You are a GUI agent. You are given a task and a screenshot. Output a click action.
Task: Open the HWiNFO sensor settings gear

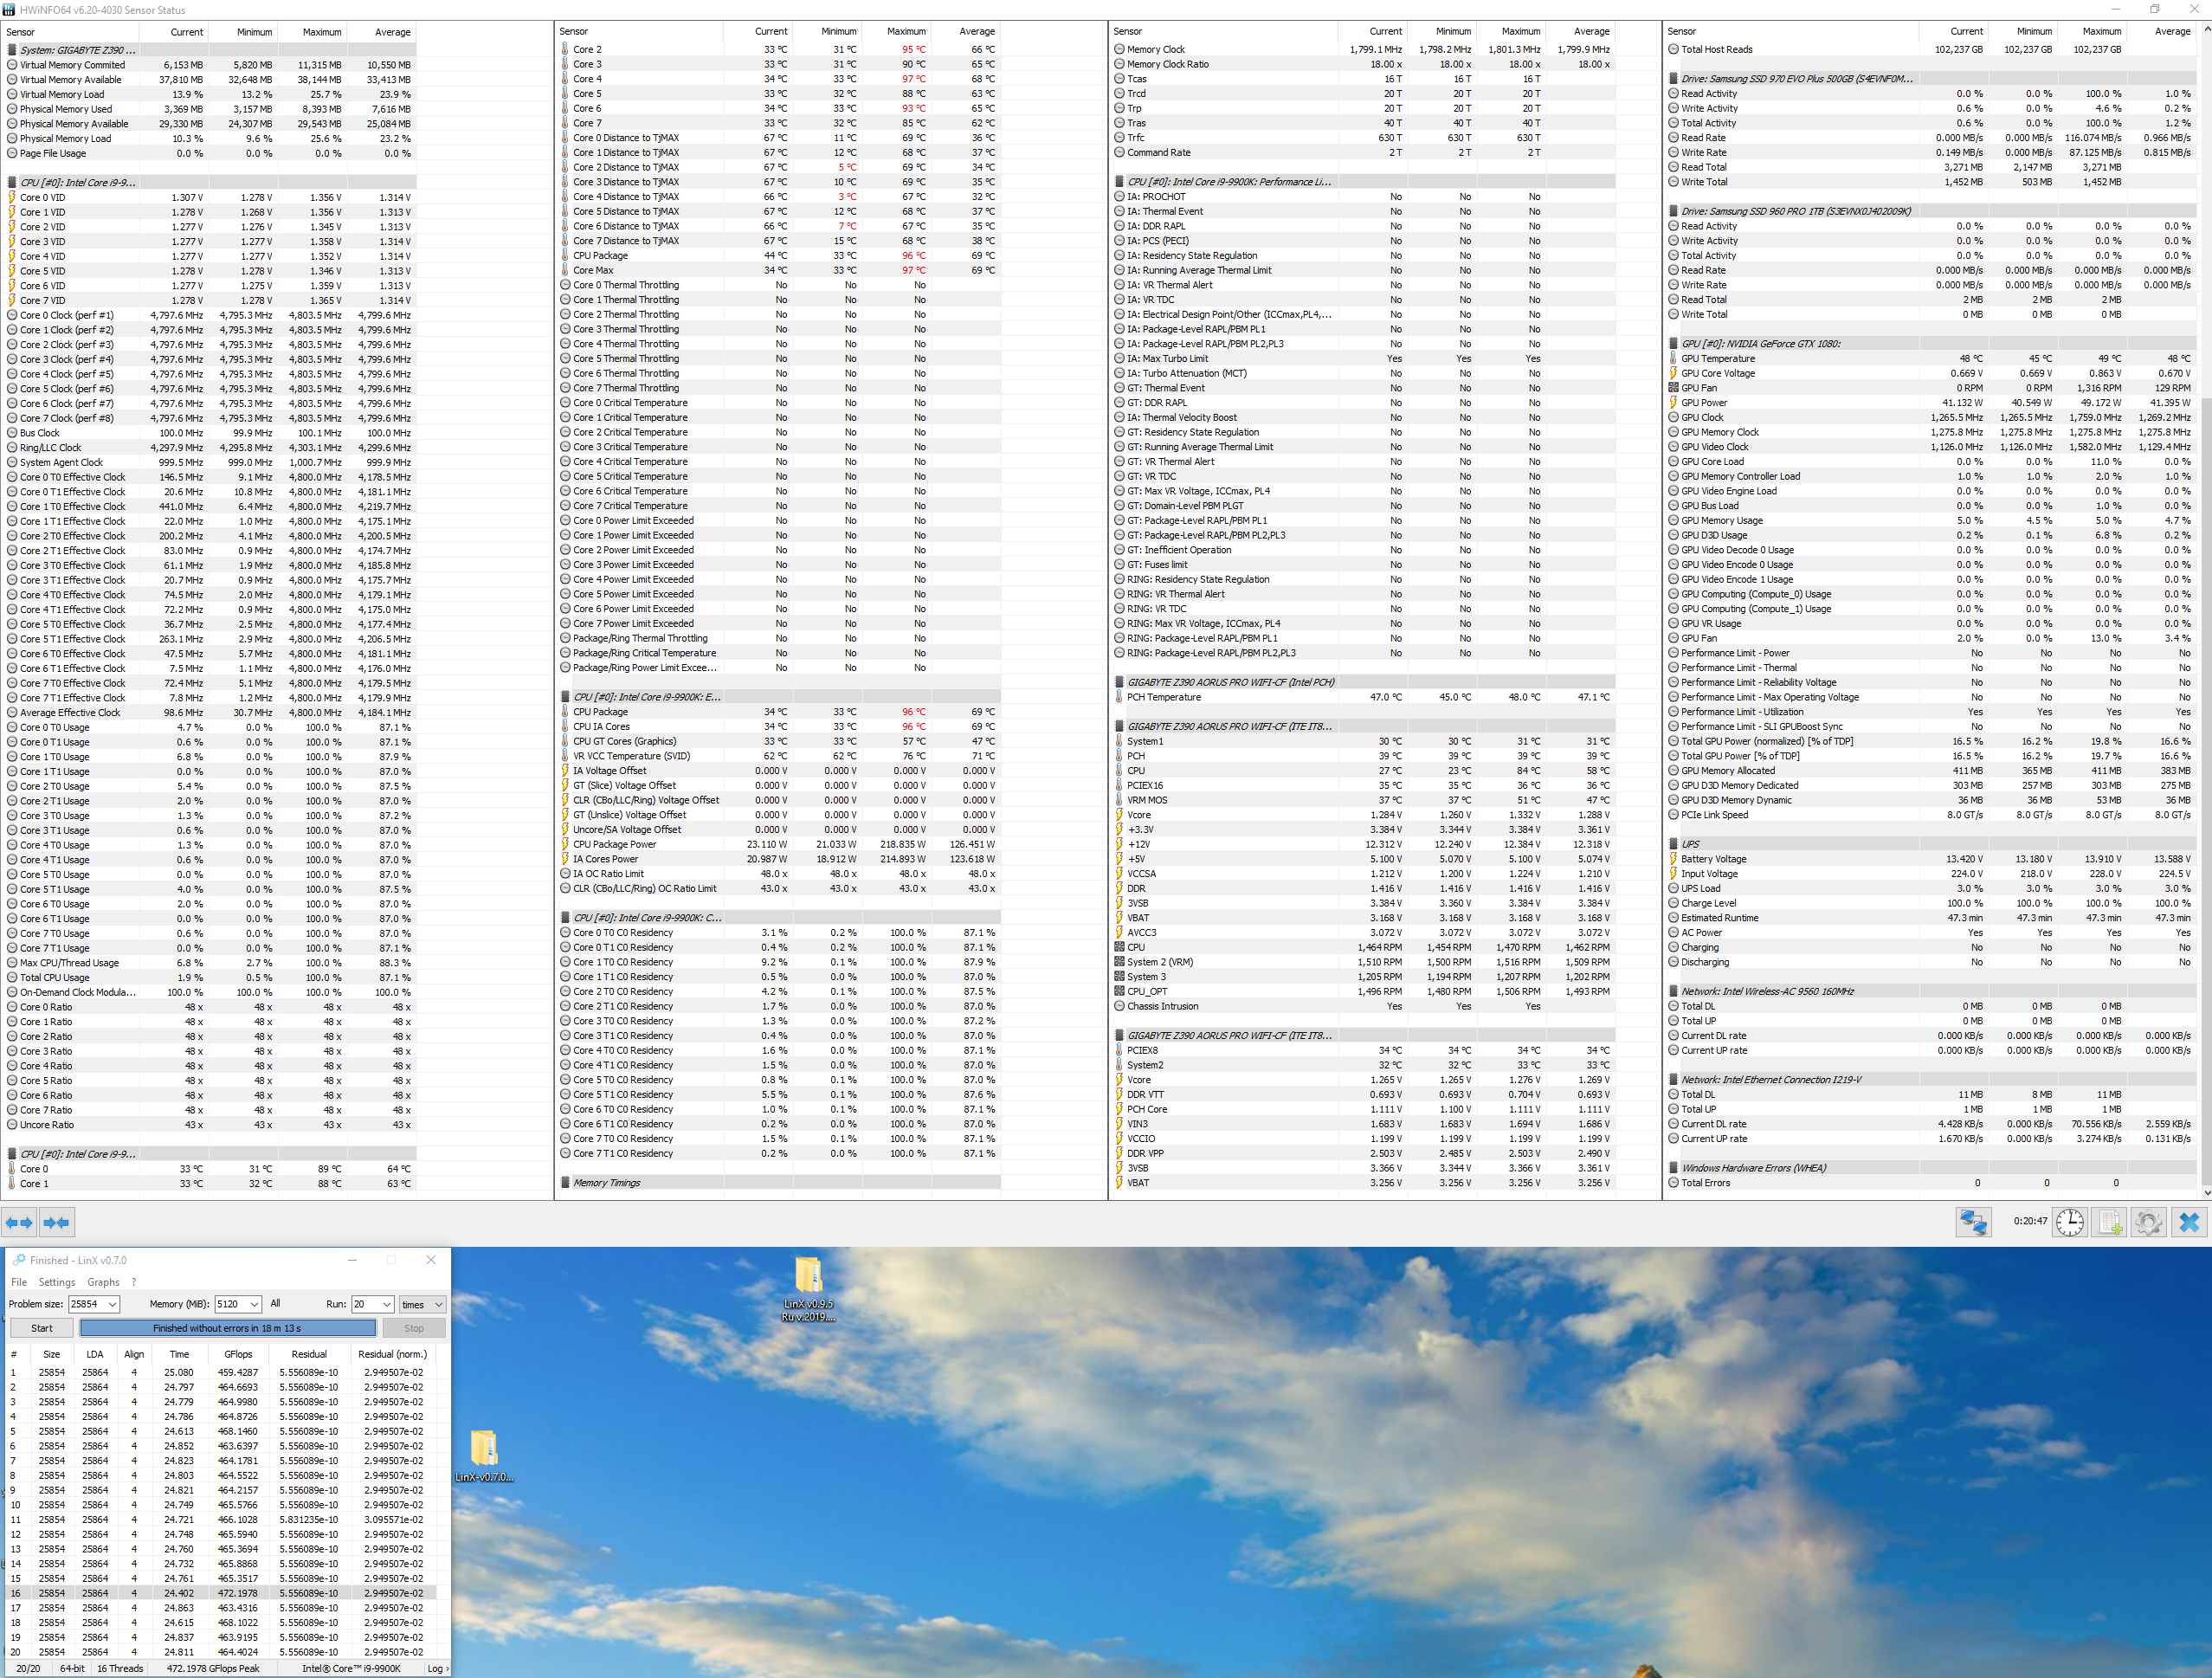2148,1222
